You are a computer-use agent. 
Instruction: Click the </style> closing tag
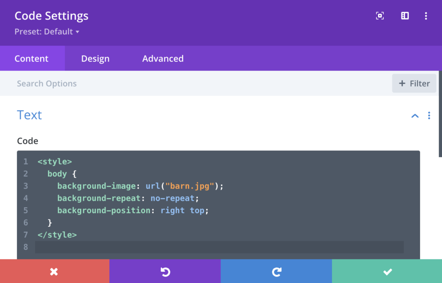[x=57, y=235]
